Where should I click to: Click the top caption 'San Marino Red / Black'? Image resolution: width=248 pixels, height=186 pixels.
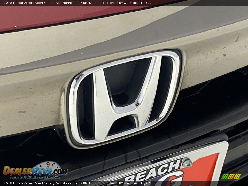click(x=73, y=3)
